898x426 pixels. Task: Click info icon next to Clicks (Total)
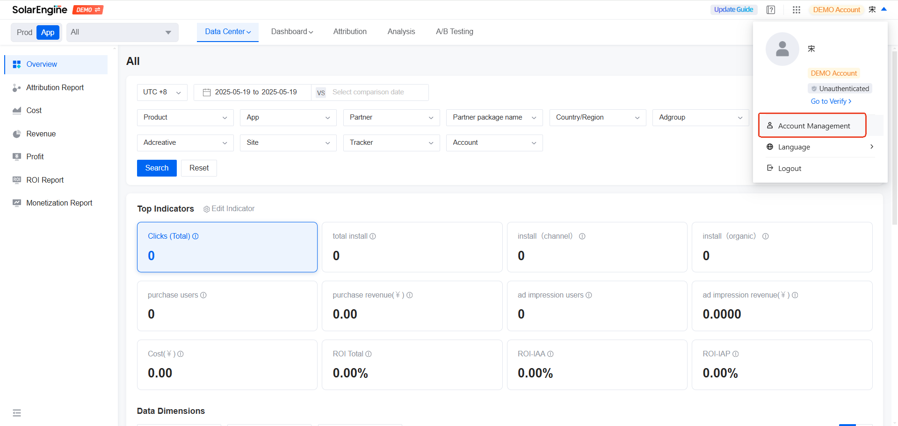196,236
